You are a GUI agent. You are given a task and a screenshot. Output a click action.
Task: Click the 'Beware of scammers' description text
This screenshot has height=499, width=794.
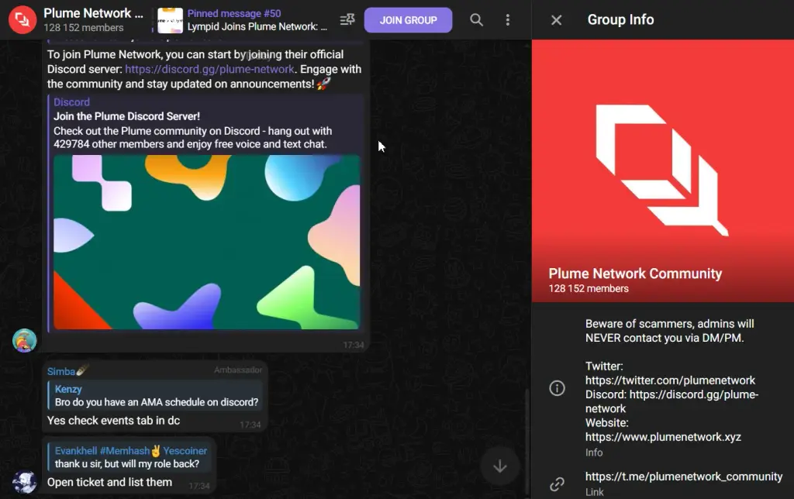tap(669, 331)
